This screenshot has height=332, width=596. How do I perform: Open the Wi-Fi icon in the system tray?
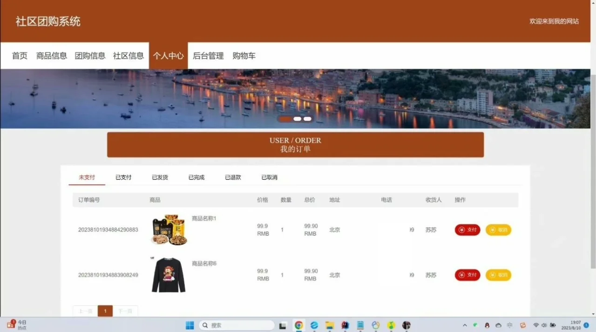536,325
